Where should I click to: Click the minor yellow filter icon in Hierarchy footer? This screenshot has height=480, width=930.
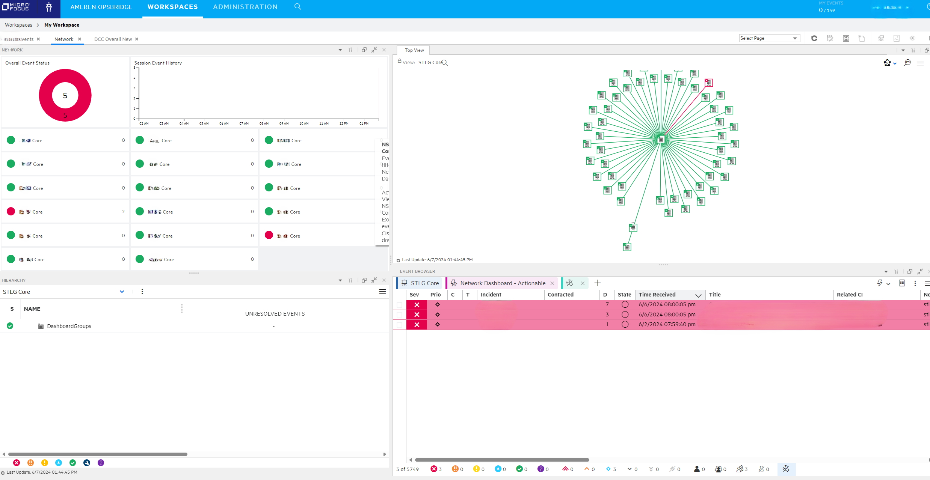pos(45,463)
